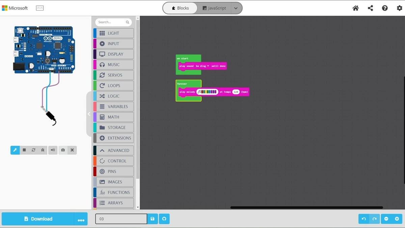Open the INPUT block category
This screenshot has width=405, height=228.
click(x=113, y=44)
